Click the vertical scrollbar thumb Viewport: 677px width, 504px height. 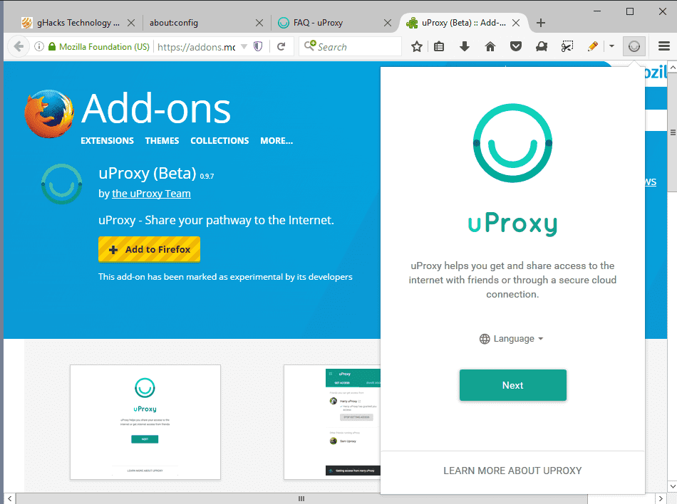click(672, 132)
